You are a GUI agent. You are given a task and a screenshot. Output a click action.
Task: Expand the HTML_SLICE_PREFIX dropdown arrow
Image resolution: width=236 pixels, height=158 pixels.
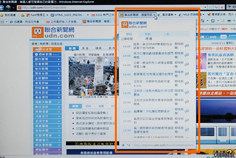click(88, 15)
